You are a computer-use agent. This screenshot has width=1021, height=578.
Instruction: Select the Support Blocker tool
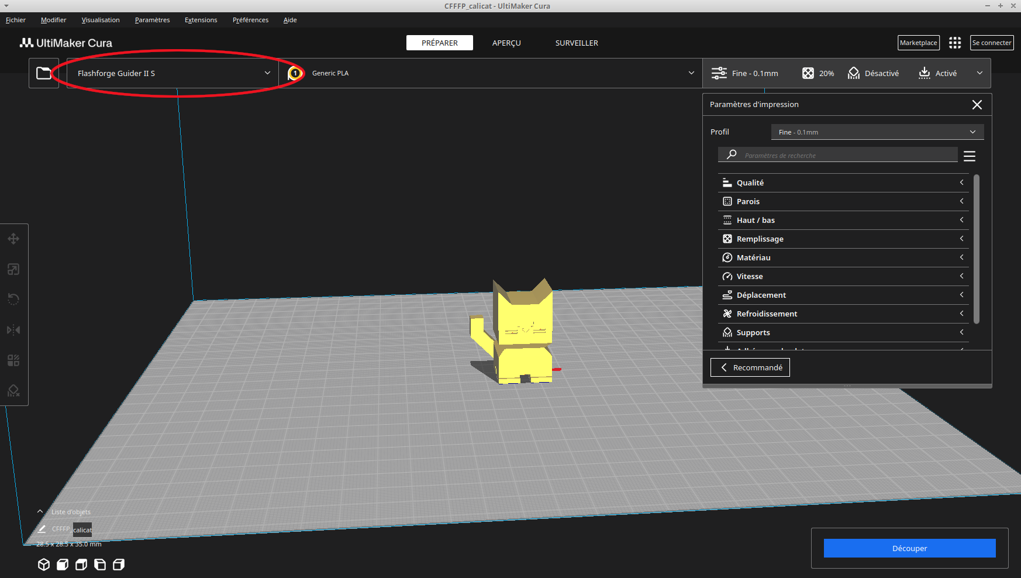[13, 391]
